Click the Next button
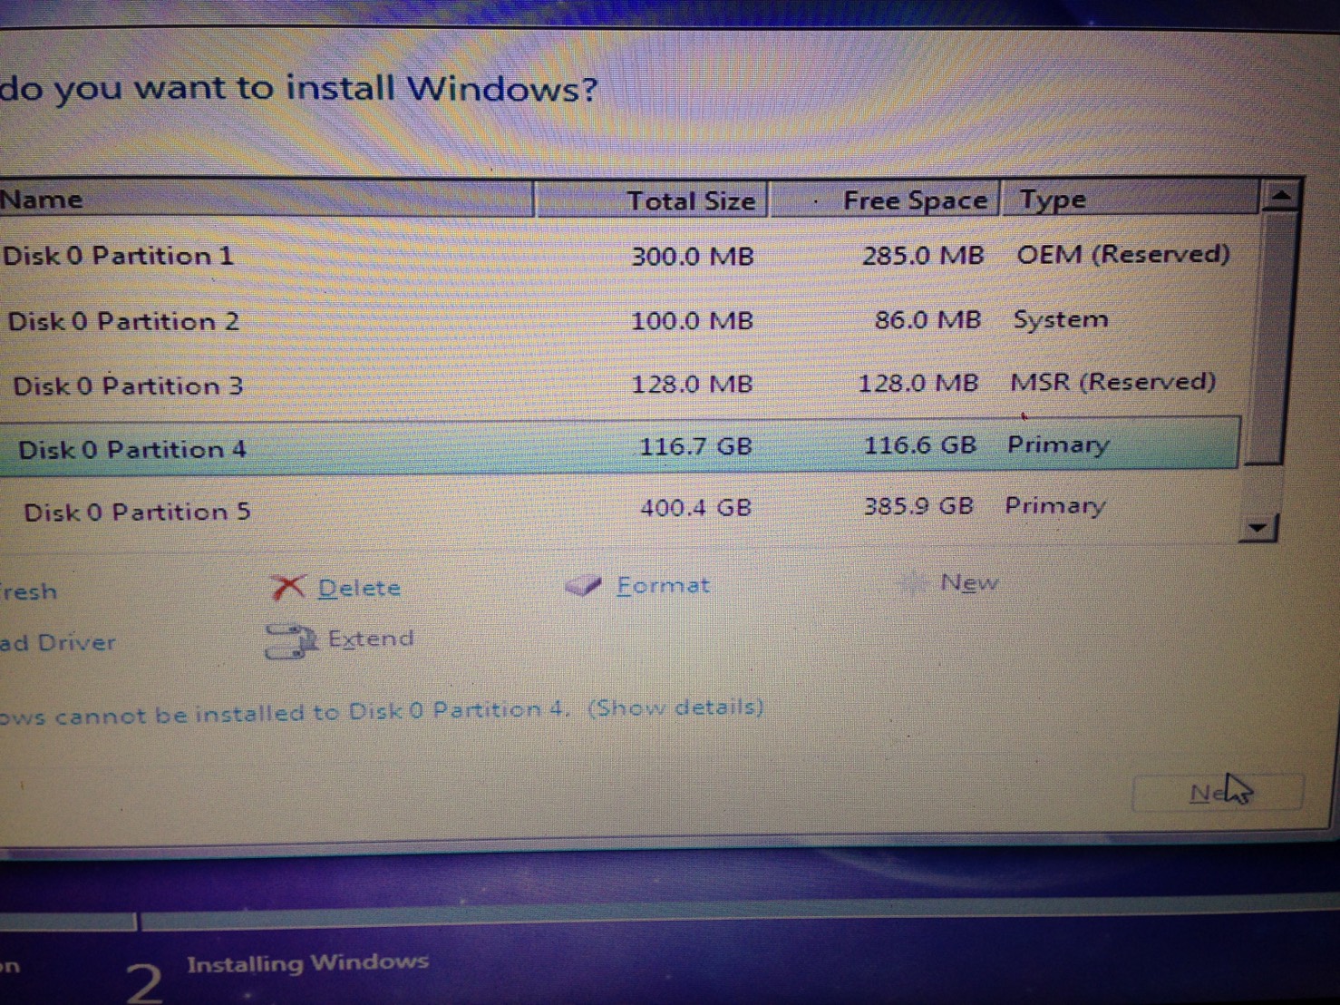The image size is (1340, 1005). tap(1218, 793)
